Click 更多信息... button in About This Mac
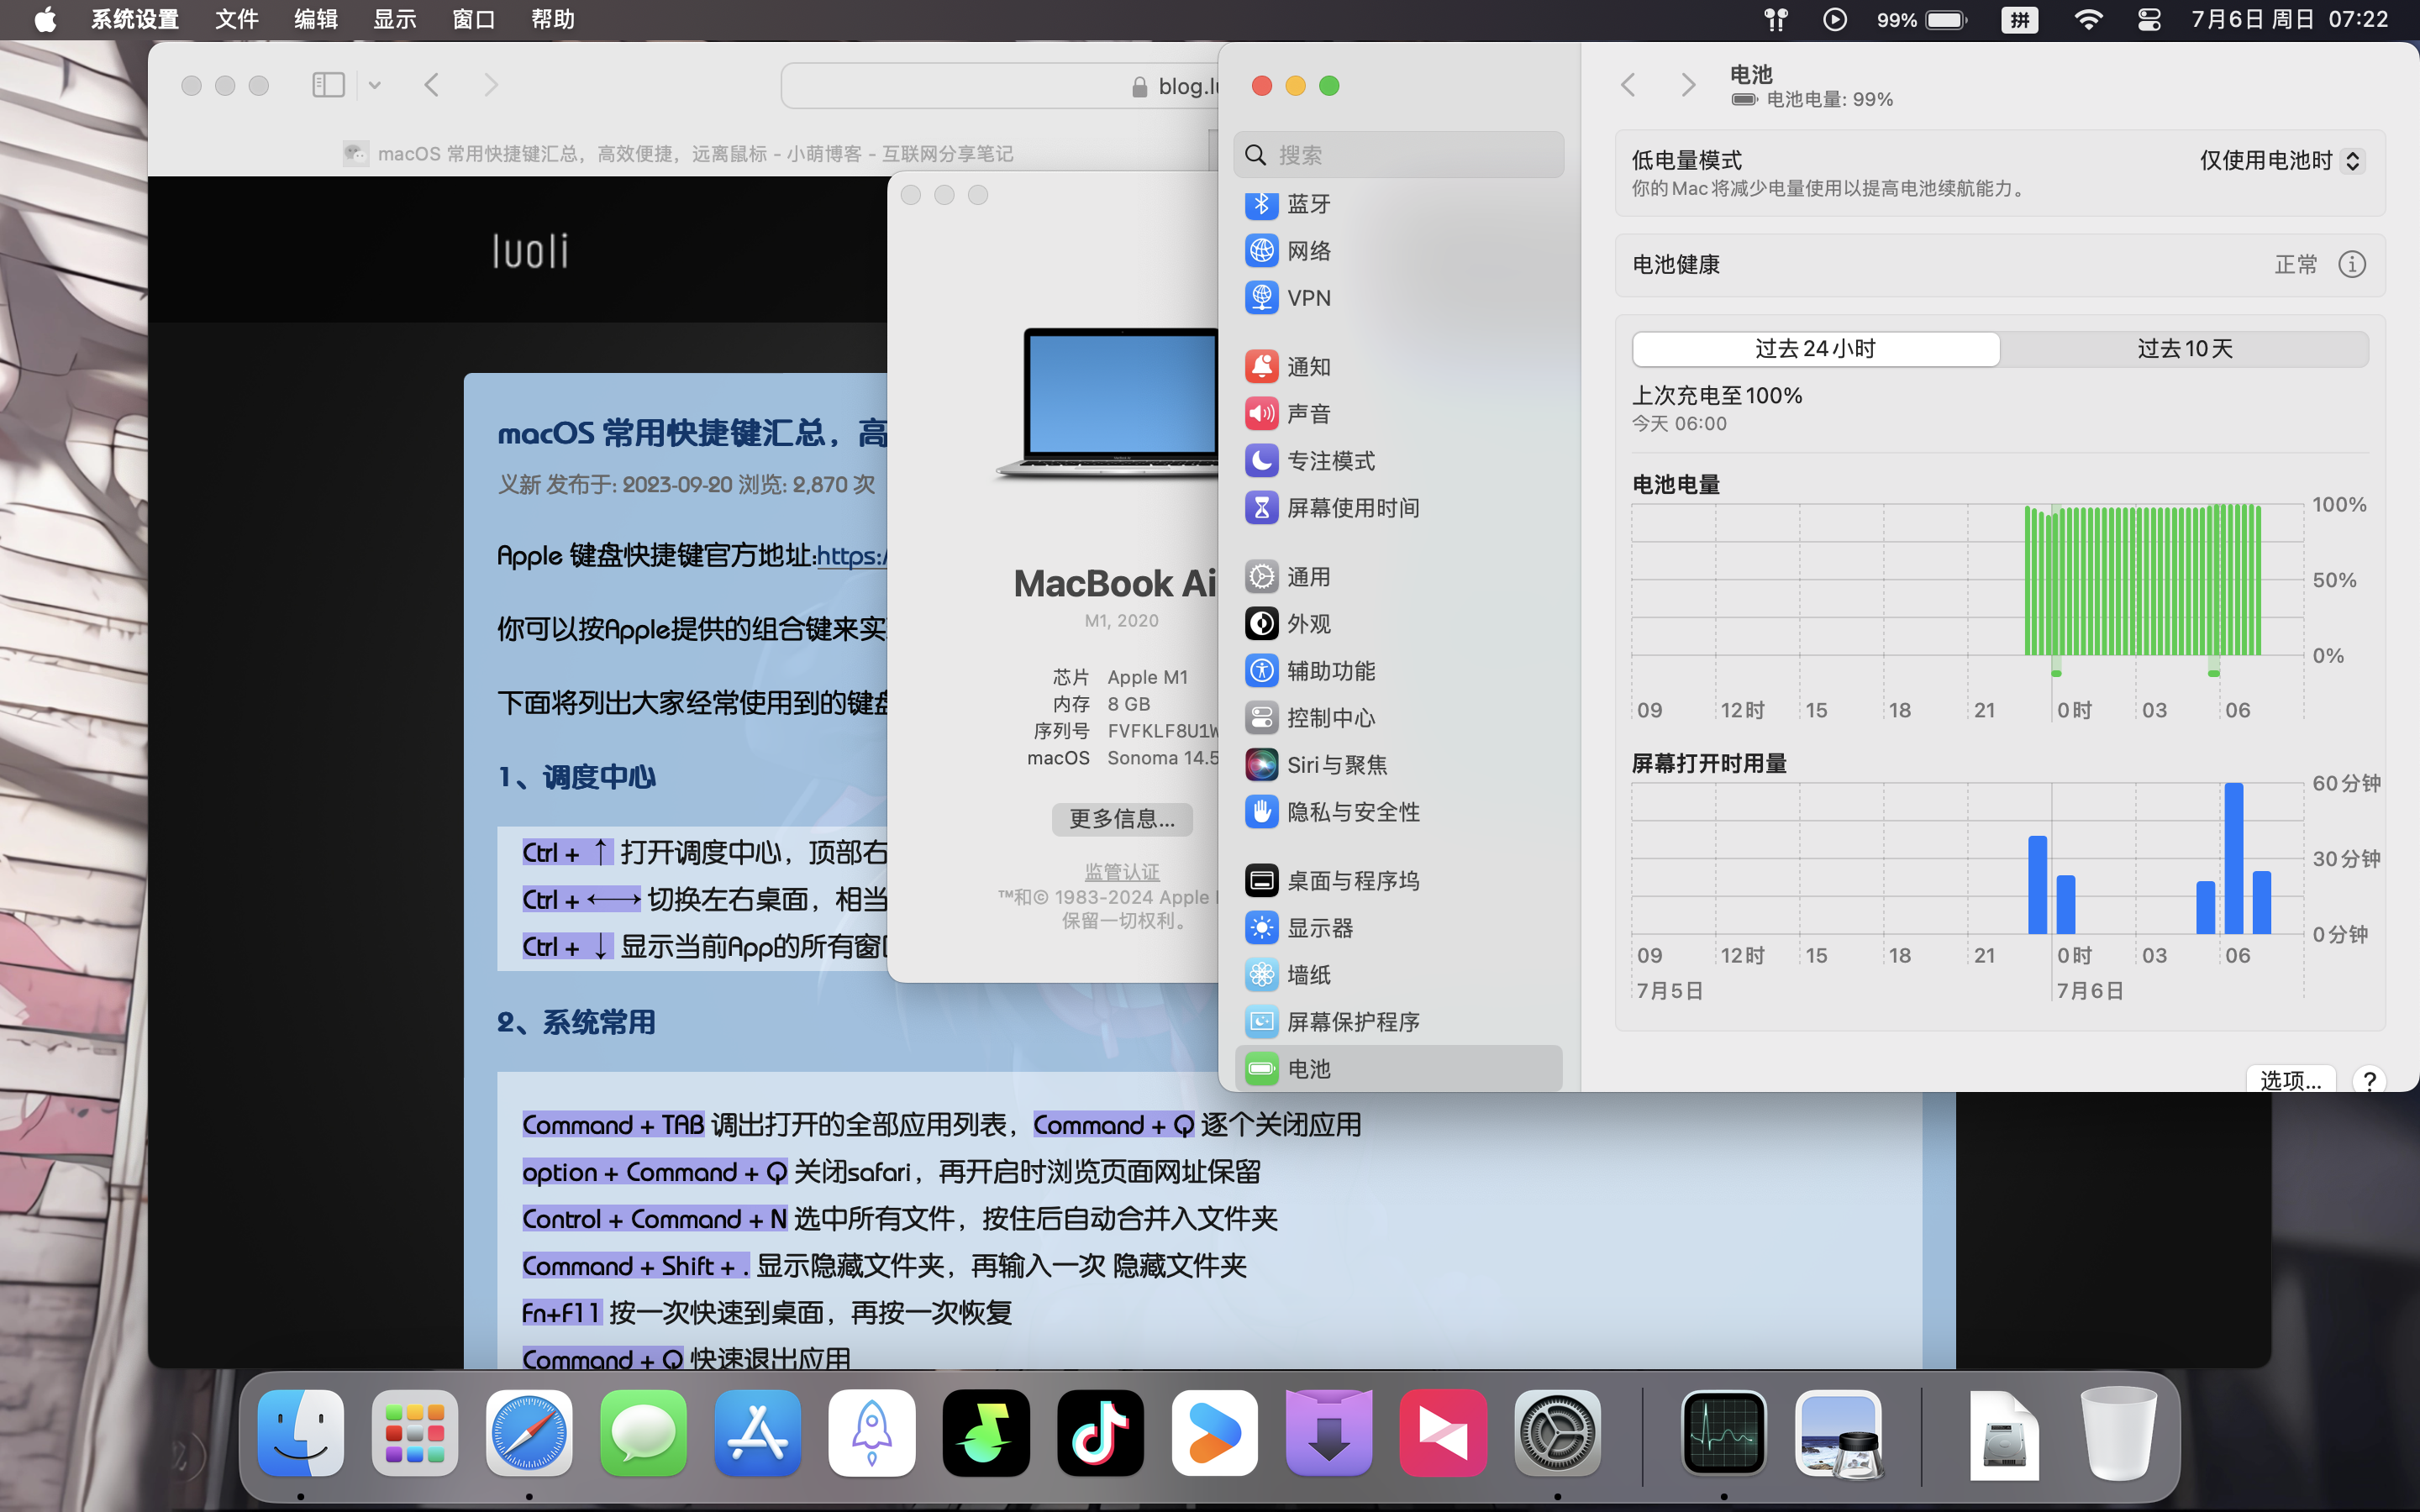 click(1122, 819)
